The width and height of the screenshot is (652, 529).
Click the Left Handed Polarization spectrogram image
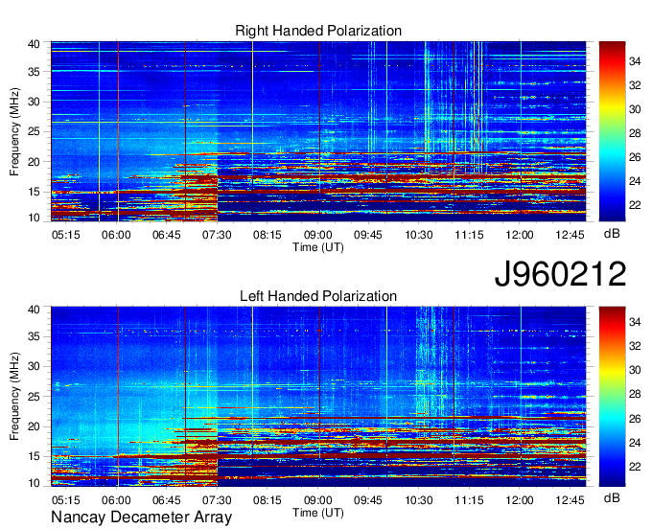click(x=318, y=397)
